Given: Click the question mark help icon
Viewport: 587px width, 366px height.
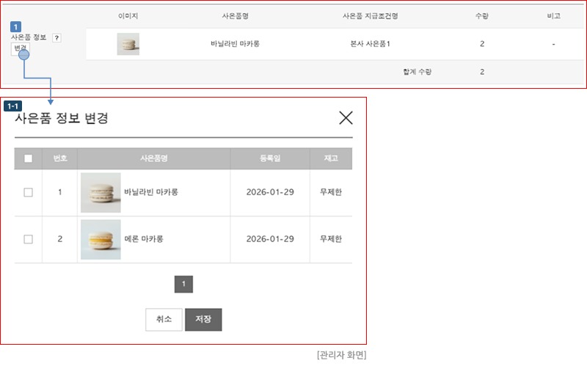Looking at the screenshot, I should click(56, 38).
